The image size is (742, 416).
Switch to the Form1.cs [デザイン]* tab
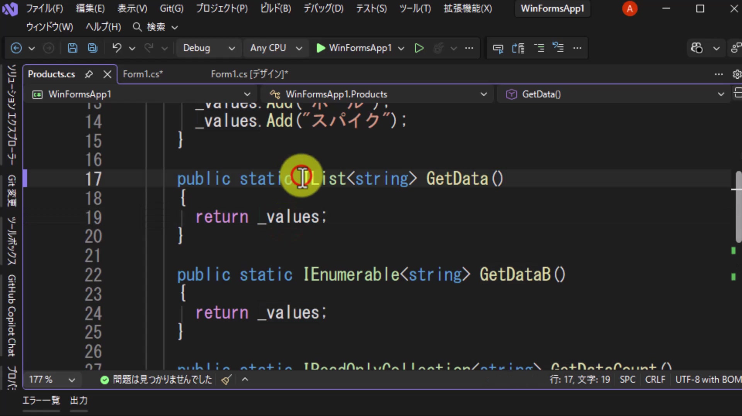(250, 74)
